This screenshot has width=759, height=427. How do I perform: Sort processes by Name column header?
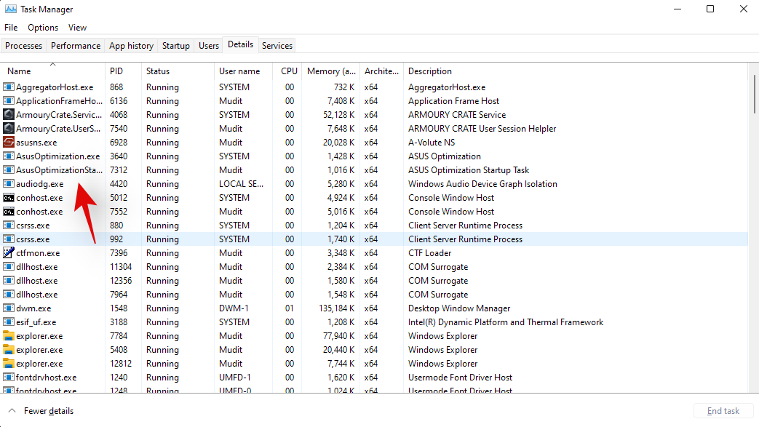pos(20,71)
